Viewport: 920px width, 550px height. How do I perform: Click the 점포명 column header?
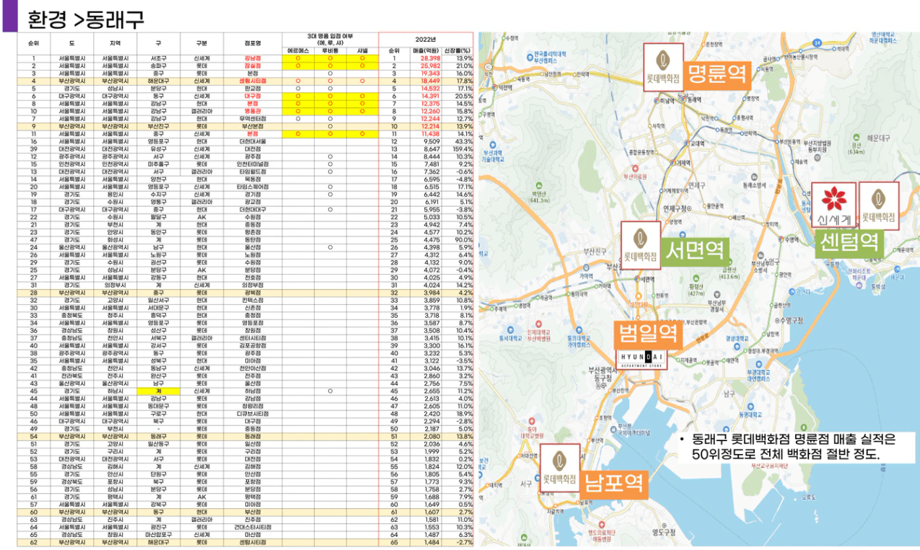[x=253, y=44]
